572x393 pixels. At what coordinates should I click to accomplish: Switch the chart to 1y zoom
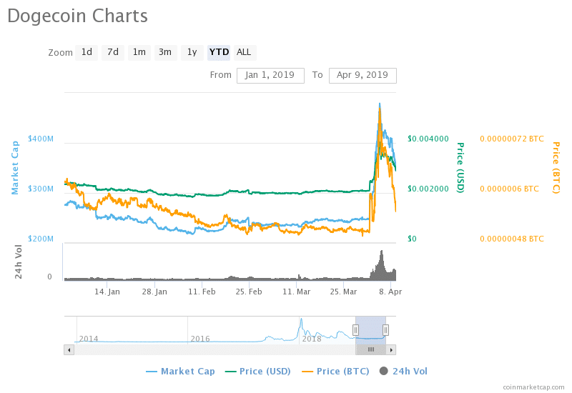[192, 52]
